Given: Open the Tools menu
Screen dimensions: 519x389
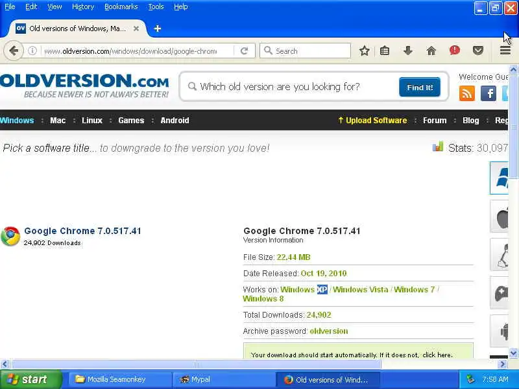Looking at the screenshot, I should coord(156,6).
